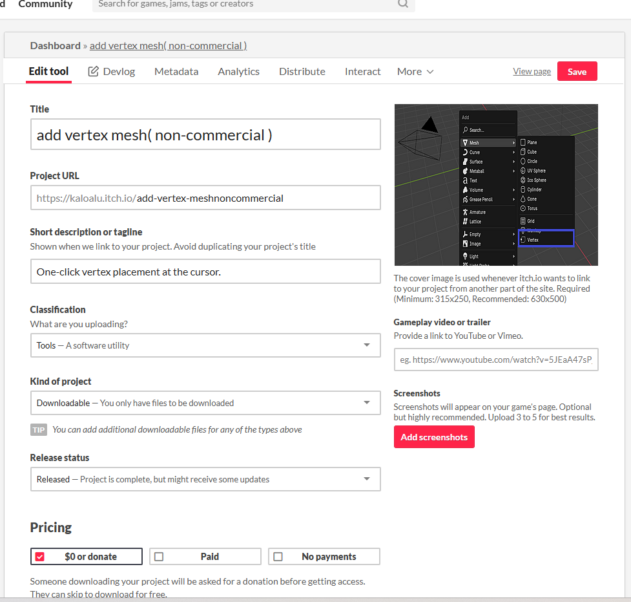This screenshot has width=631, height=602.
Task: Click the red Save button
Action: (x=577, y=71)
